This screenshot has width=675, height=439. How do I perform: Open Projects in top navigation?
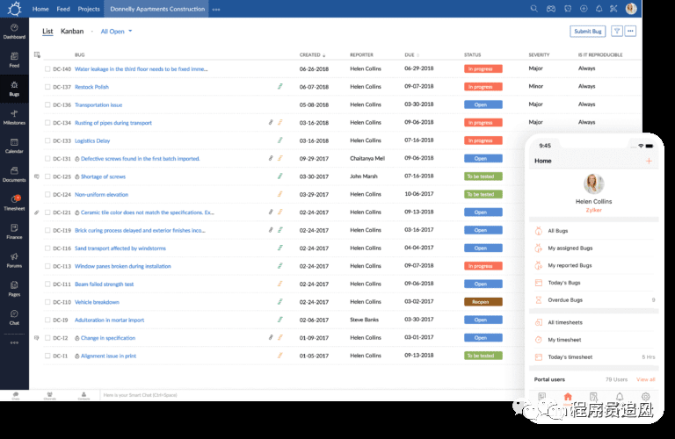(89, 9)
